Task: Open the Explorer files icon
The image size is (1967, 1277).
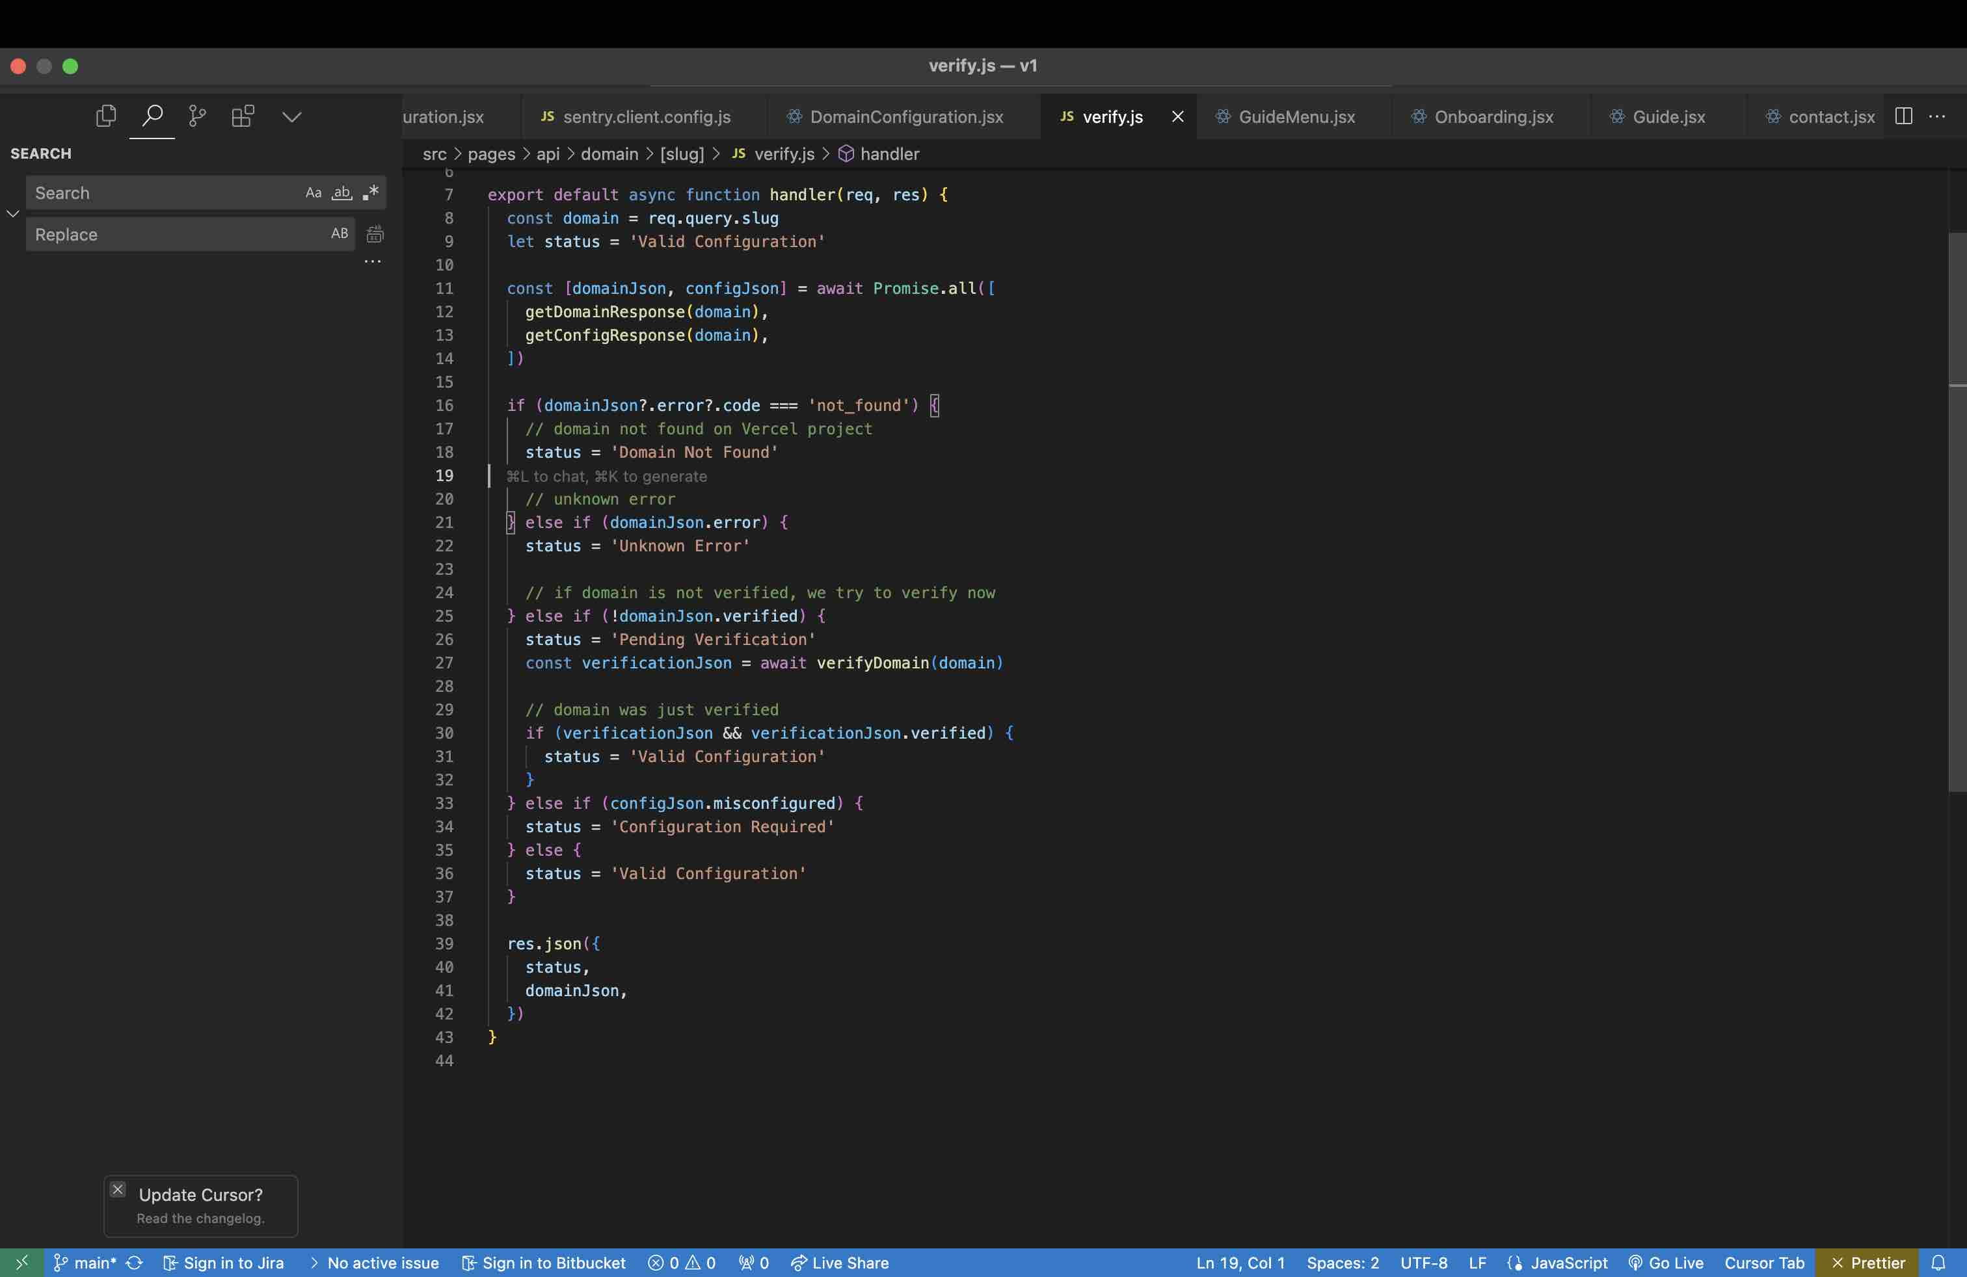Action: tap(106, 116)
